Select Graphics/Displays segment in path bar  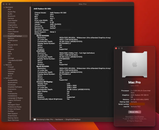[73, 119]
